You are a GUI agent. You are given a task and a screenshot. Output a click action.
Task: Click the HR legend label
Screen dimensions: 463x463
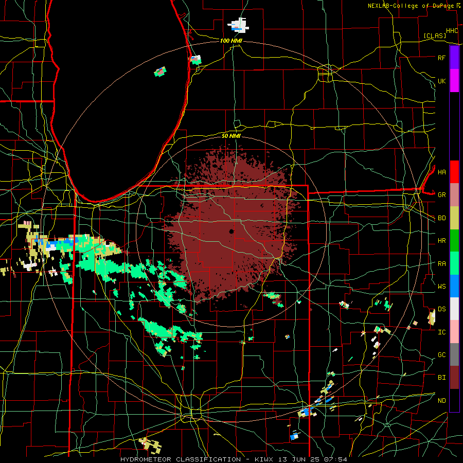441,241
